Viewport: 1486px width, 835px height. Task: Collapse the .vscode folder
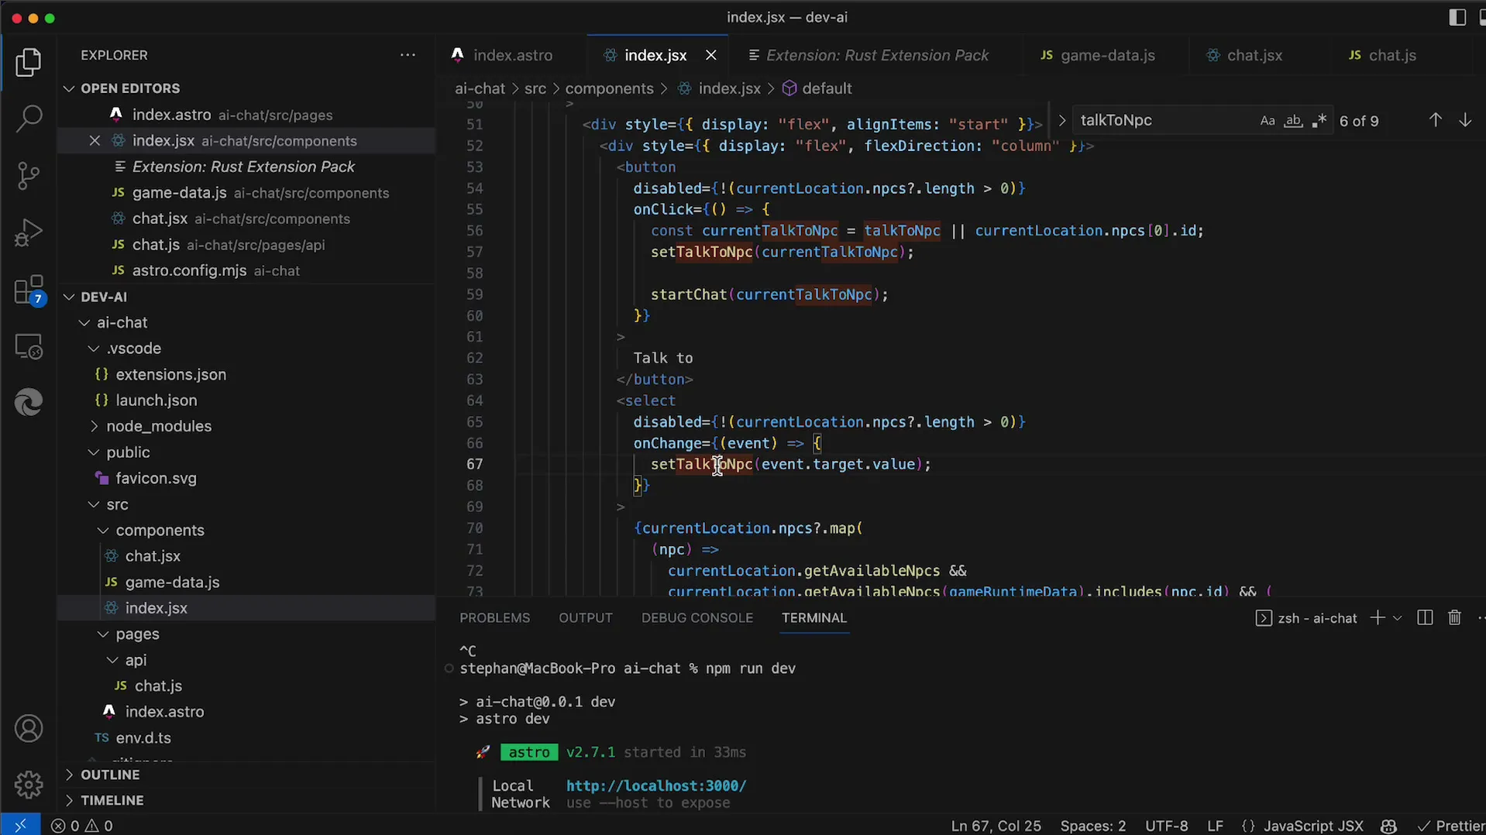coord(133,349)
